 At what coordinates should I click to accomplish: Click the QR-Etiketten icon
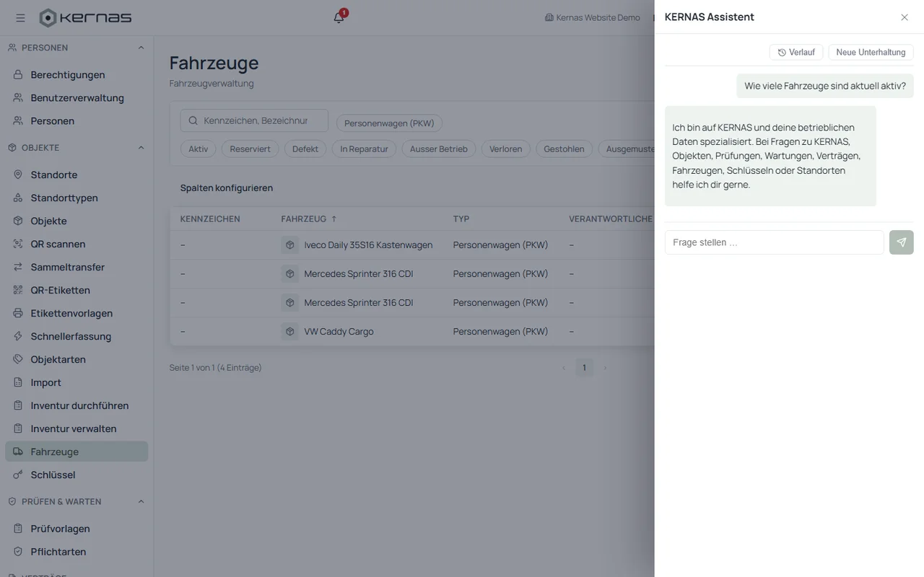(x=18, y=290)
